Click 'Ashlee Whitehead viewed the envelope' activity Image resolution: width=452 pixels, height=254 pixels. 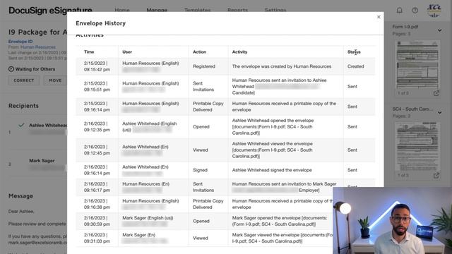[273, 150]
